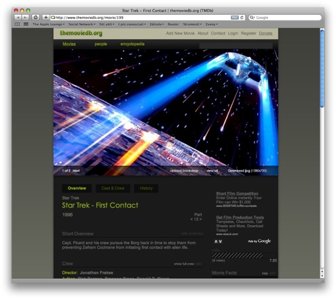Open the bookmarks library book icon

[18, 24]
